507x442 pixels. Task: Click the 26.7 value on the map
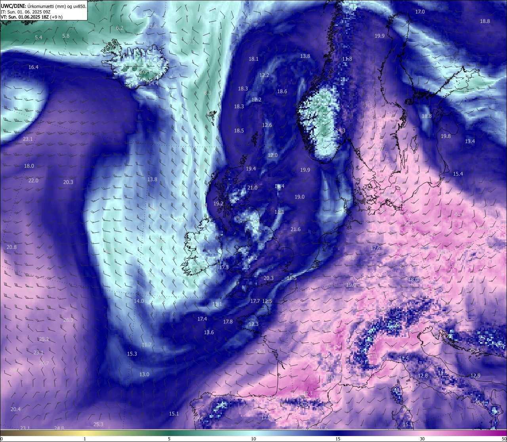point(44,364)
